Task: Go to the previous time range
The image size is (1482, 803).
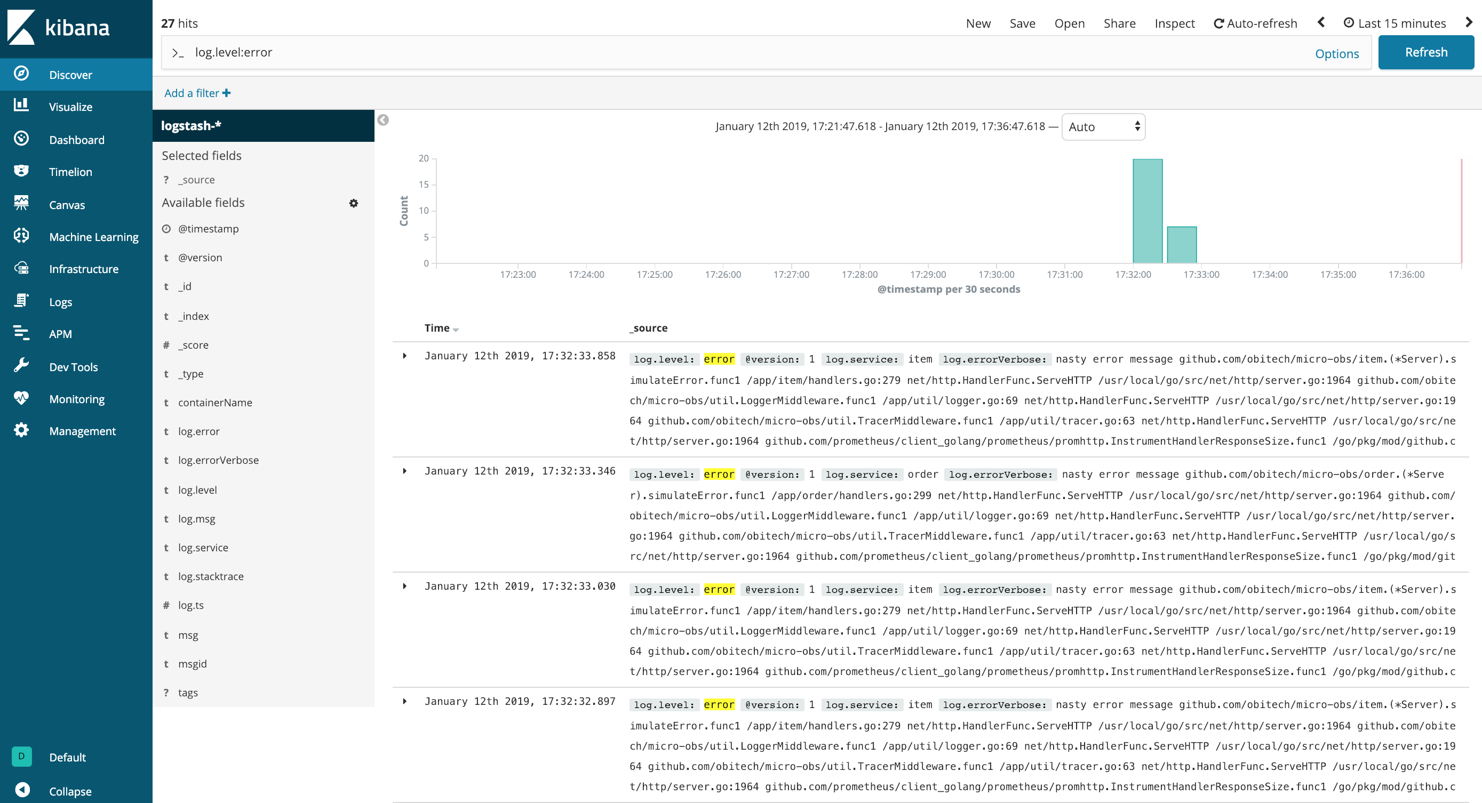Action: tap(1321, 22)
